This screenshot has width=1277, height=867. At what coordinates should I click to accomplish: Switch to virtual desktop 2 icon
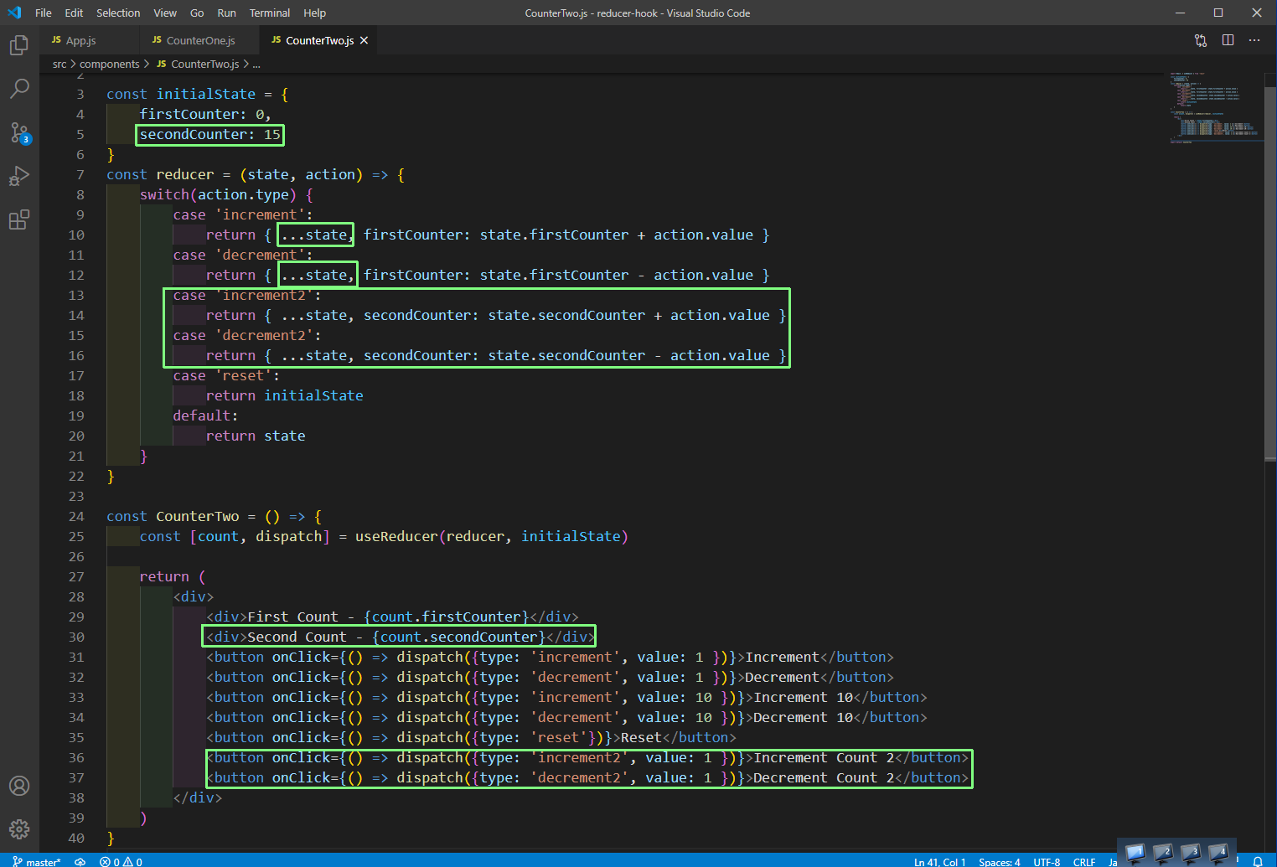1163,853
